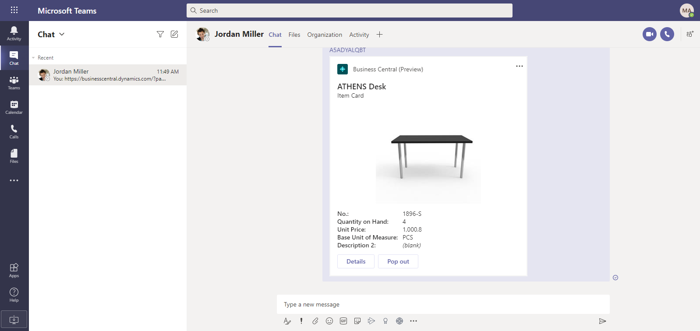
Task: Collapse the Recent chats section
Action: click(34, 58)
